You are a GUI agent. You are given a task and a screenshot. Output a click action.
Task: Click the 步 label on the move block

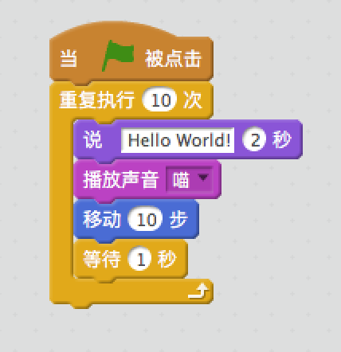178,219
